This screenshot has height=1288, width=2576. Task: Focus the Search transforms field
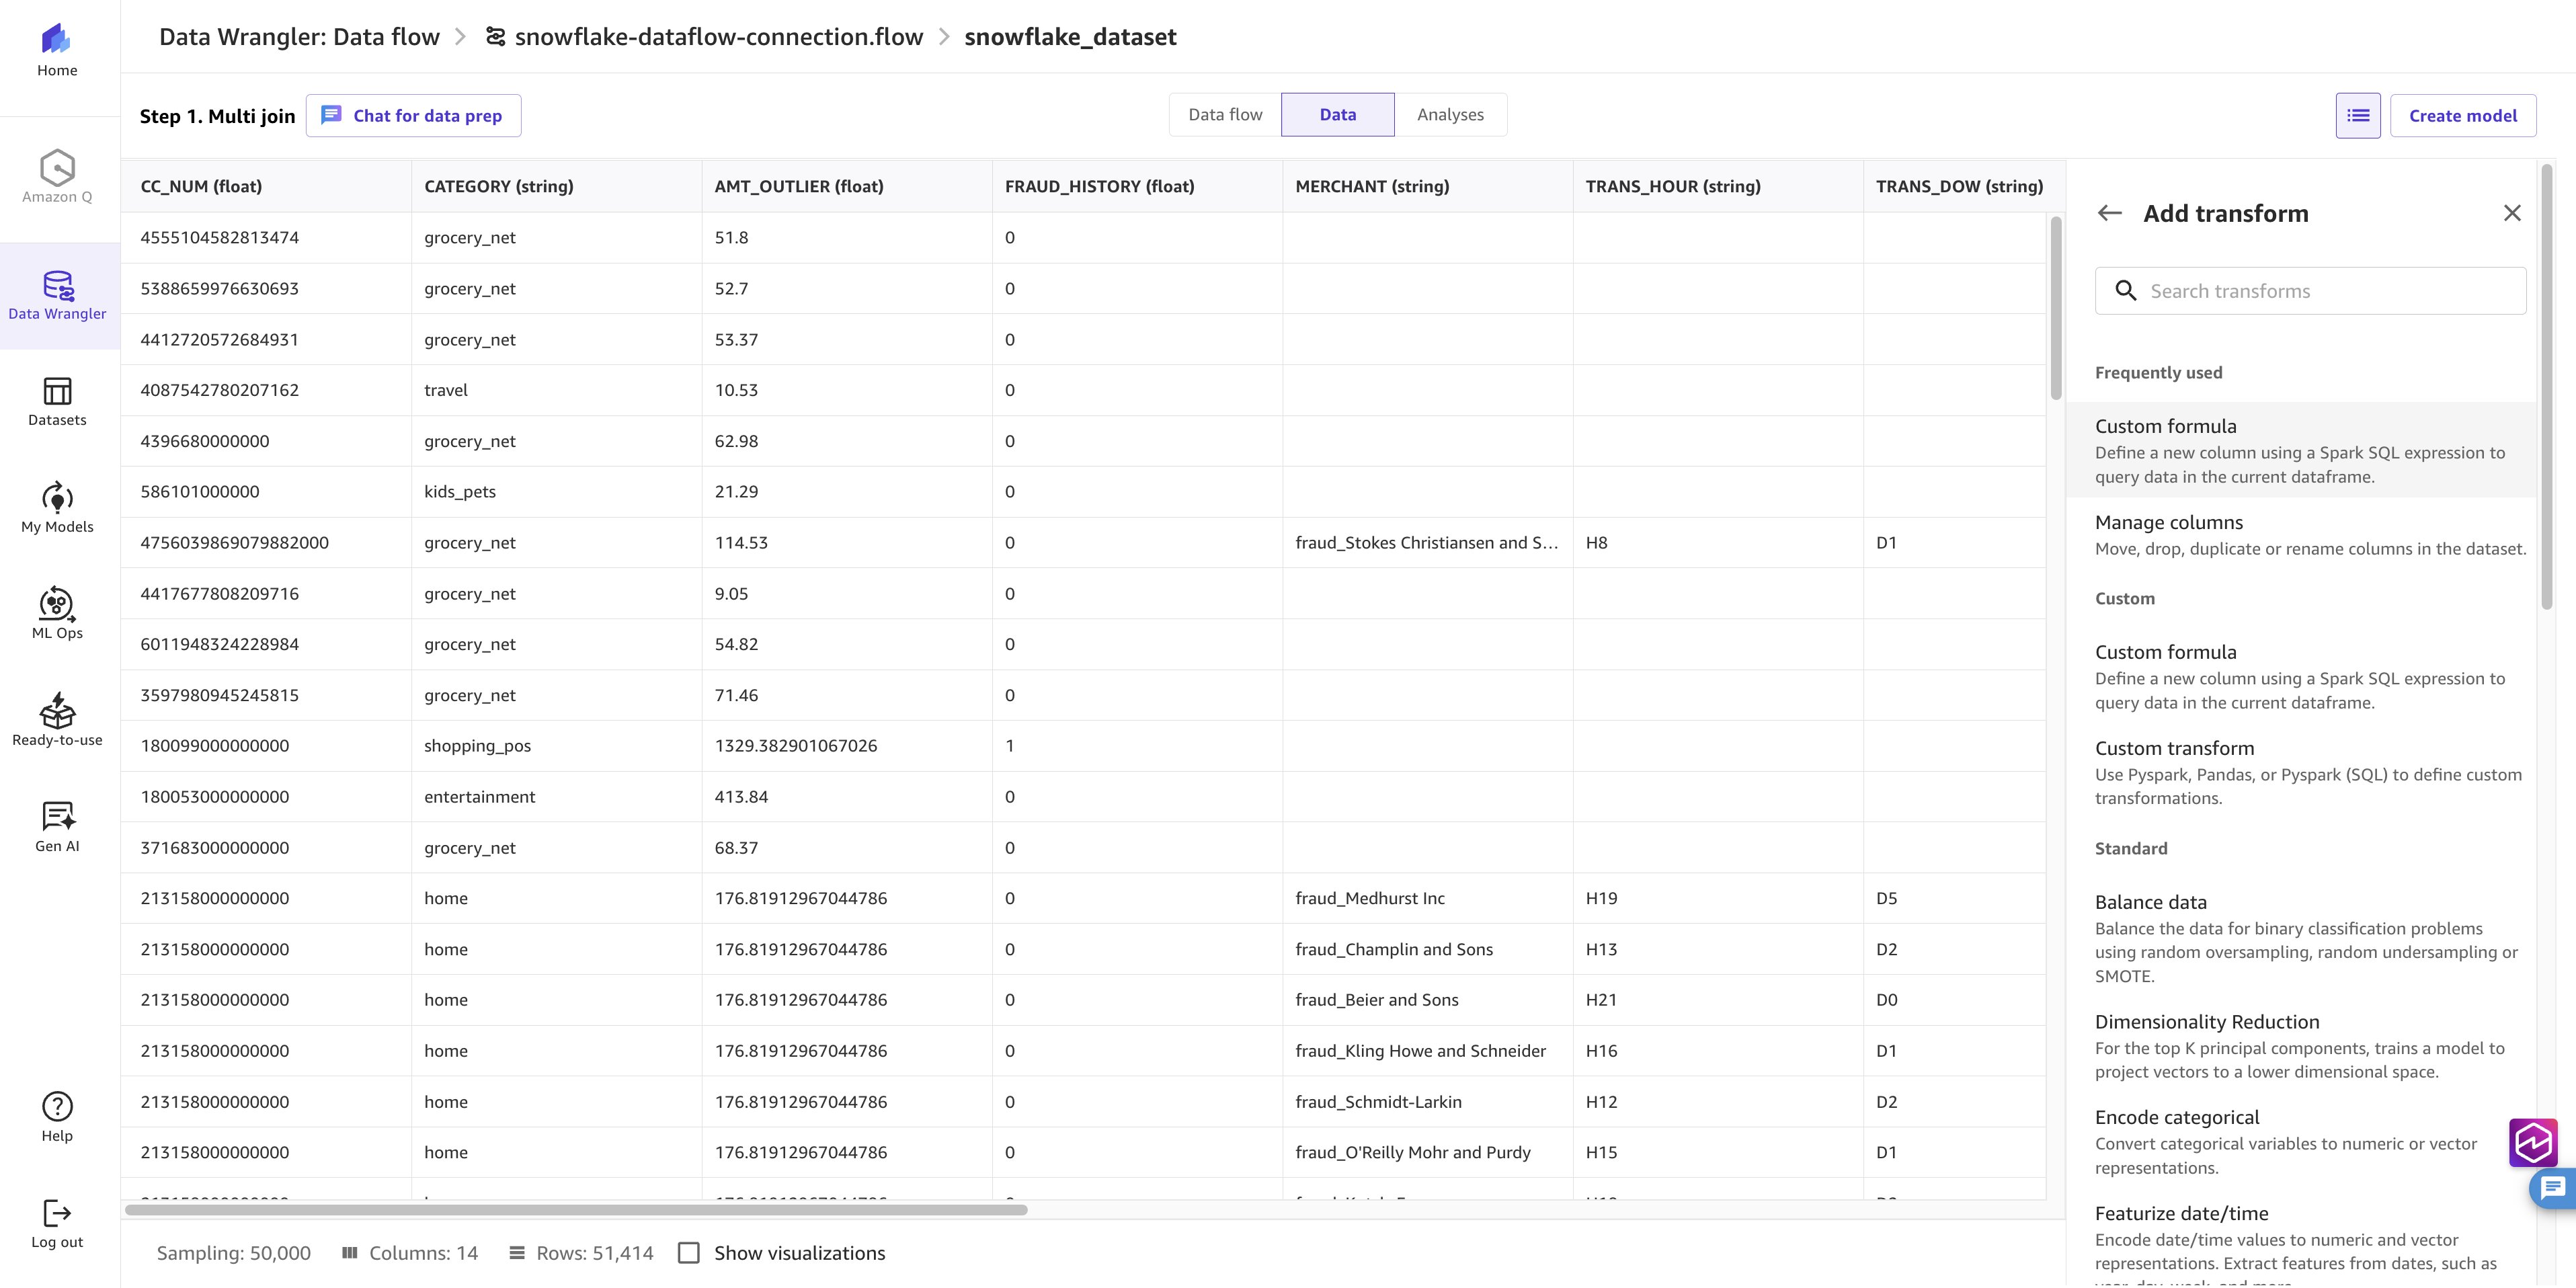point(2310,291)
